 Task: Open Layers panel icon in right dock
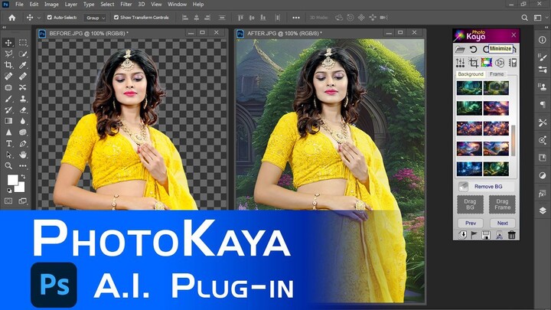coord(543,210)
